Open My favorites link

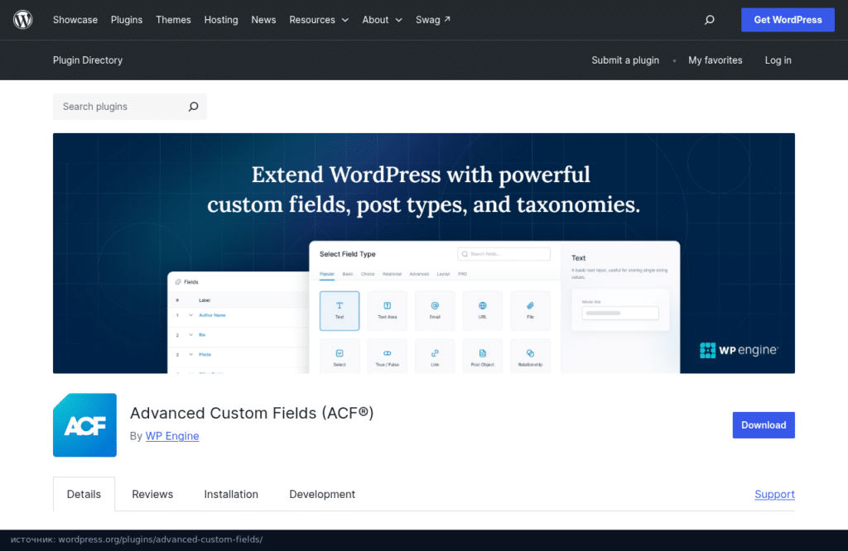click(715, 60)
